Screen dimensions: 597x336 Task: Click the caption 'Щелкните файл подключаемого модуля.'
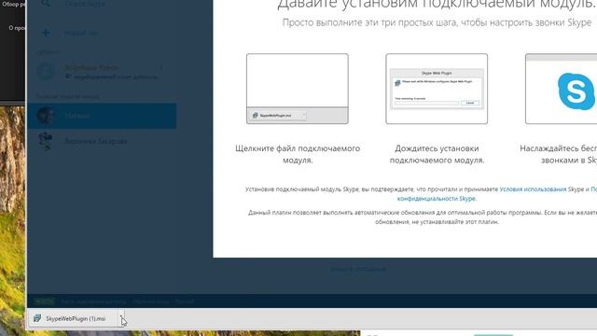[x=298, y=154]
